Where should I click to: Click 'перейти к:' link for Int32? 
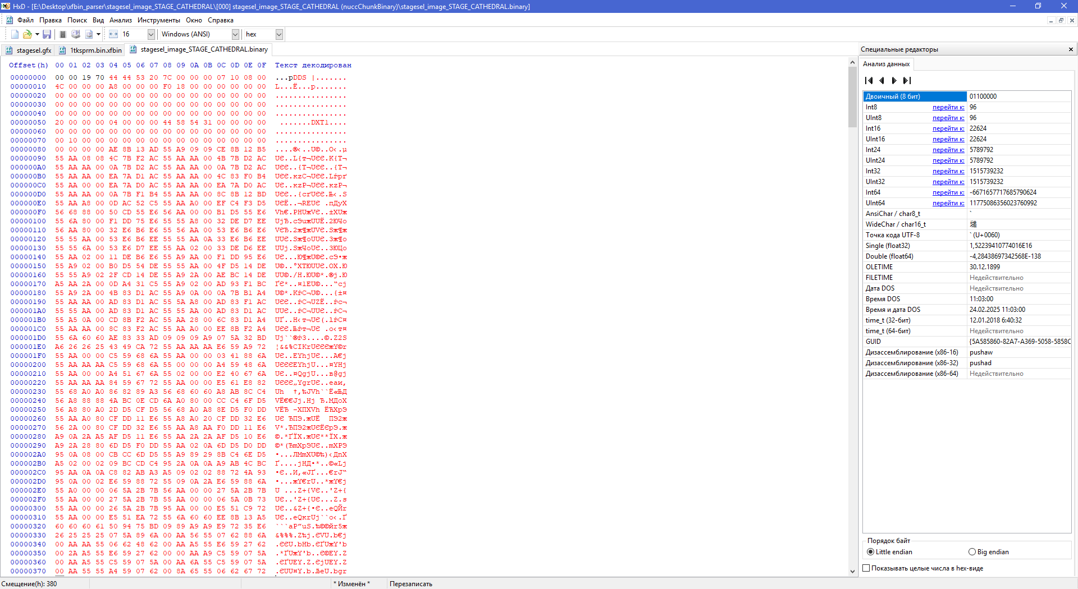click(x=948, y=171)
